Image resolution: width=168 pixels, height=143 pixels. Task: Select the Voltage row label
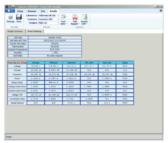click(x=17, y=66)
